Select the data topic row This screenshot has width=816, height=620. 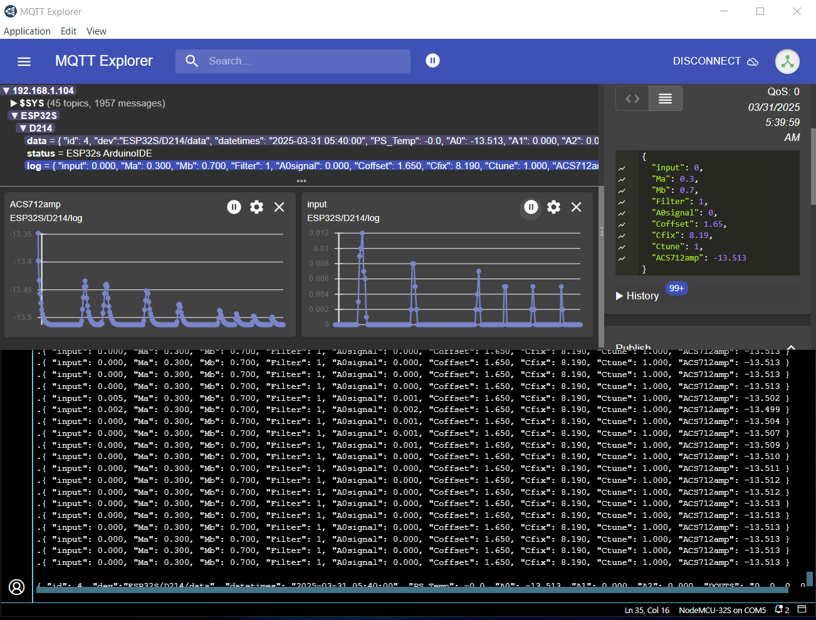(312, 141)
